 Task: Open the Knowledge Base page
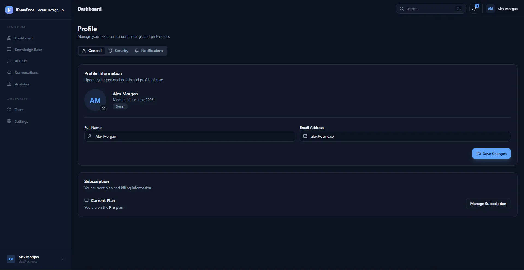point(35,50)
